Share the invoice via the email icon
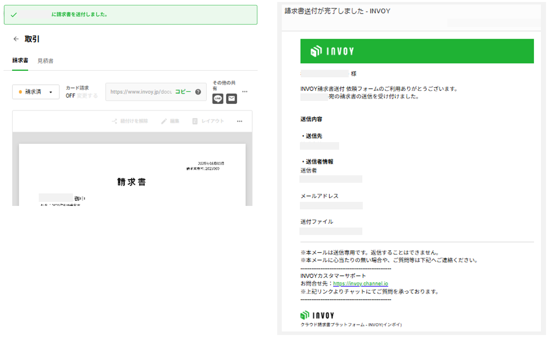The height and width of the screenshot is (340, 549). coord(231,99)
